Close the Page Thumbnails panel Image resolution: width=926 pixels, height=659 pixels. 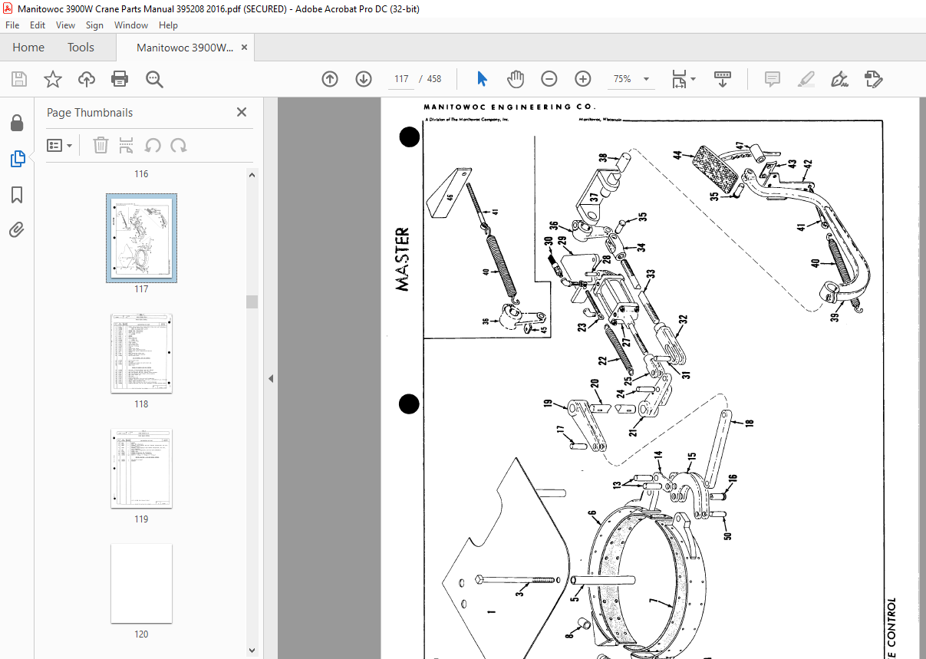[242, 112]
